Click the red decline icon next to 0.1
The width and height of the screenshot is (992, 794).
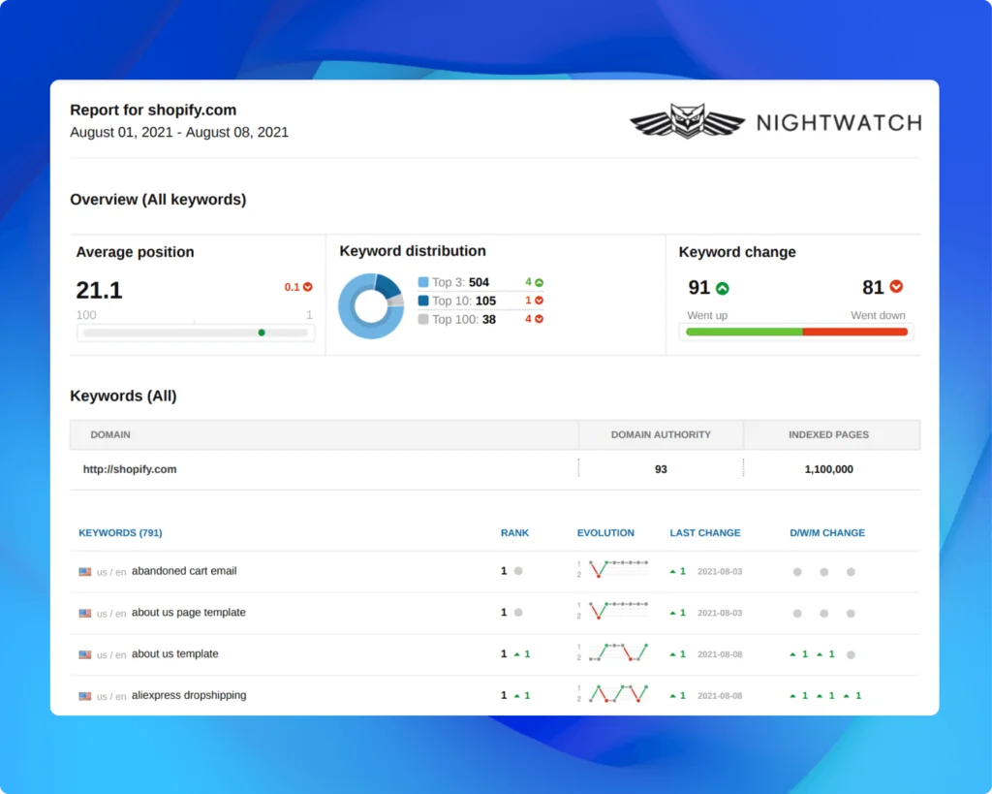click(x=309, y=287)
